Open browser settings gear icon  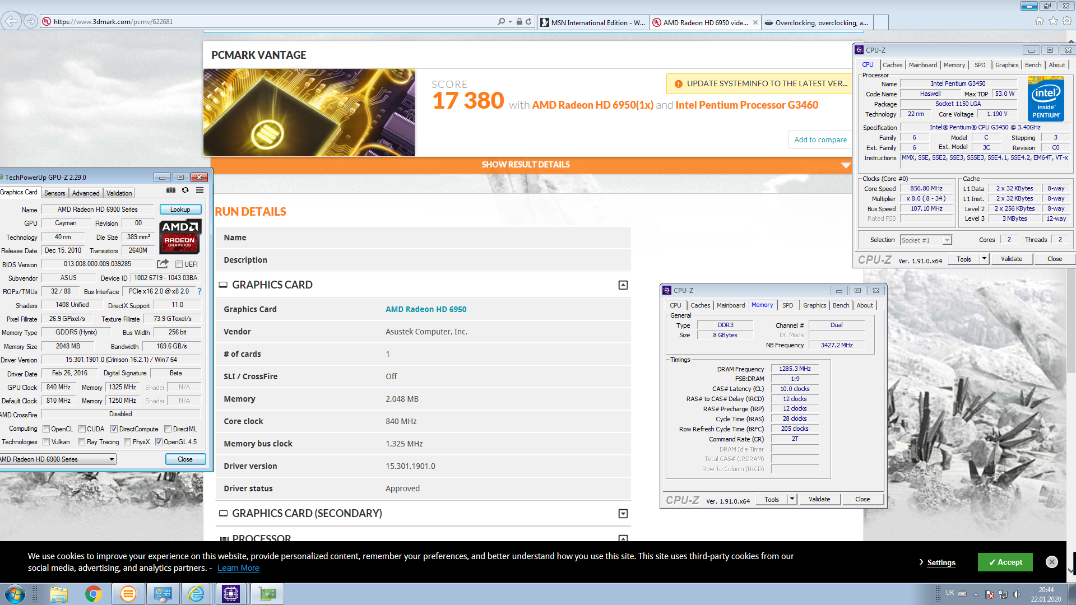(x=1067, y=21)
